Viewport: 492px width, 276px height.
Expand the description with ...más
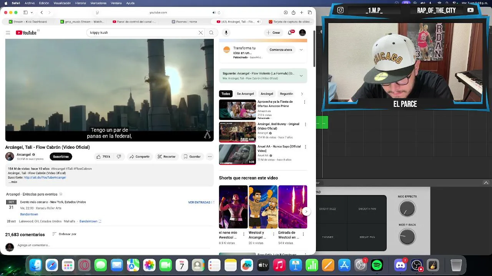(13, 182)
